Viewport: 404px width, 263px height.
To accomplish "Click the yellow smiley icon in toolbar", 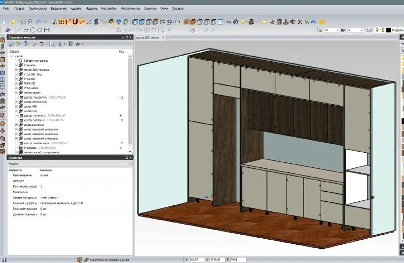I will [x=322, y=22].
